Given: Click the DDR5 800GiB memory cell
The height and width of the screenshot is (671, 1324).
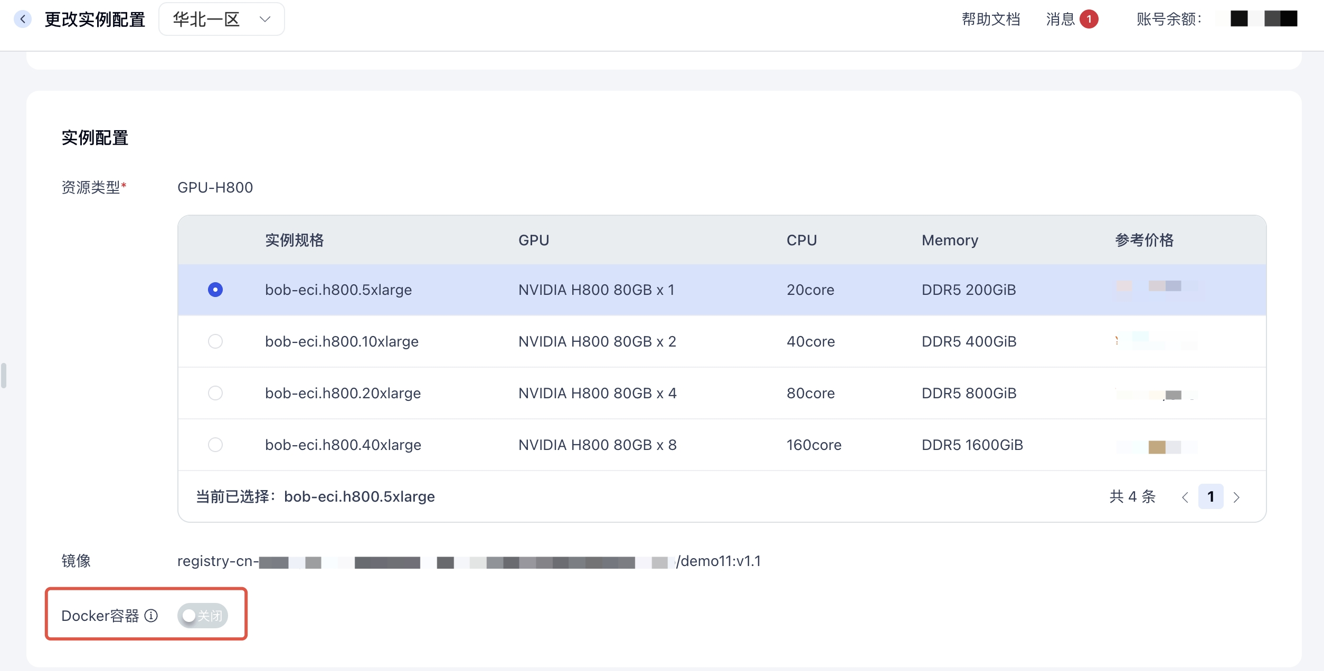Looking at the screenshot, I should coord(969,393).
